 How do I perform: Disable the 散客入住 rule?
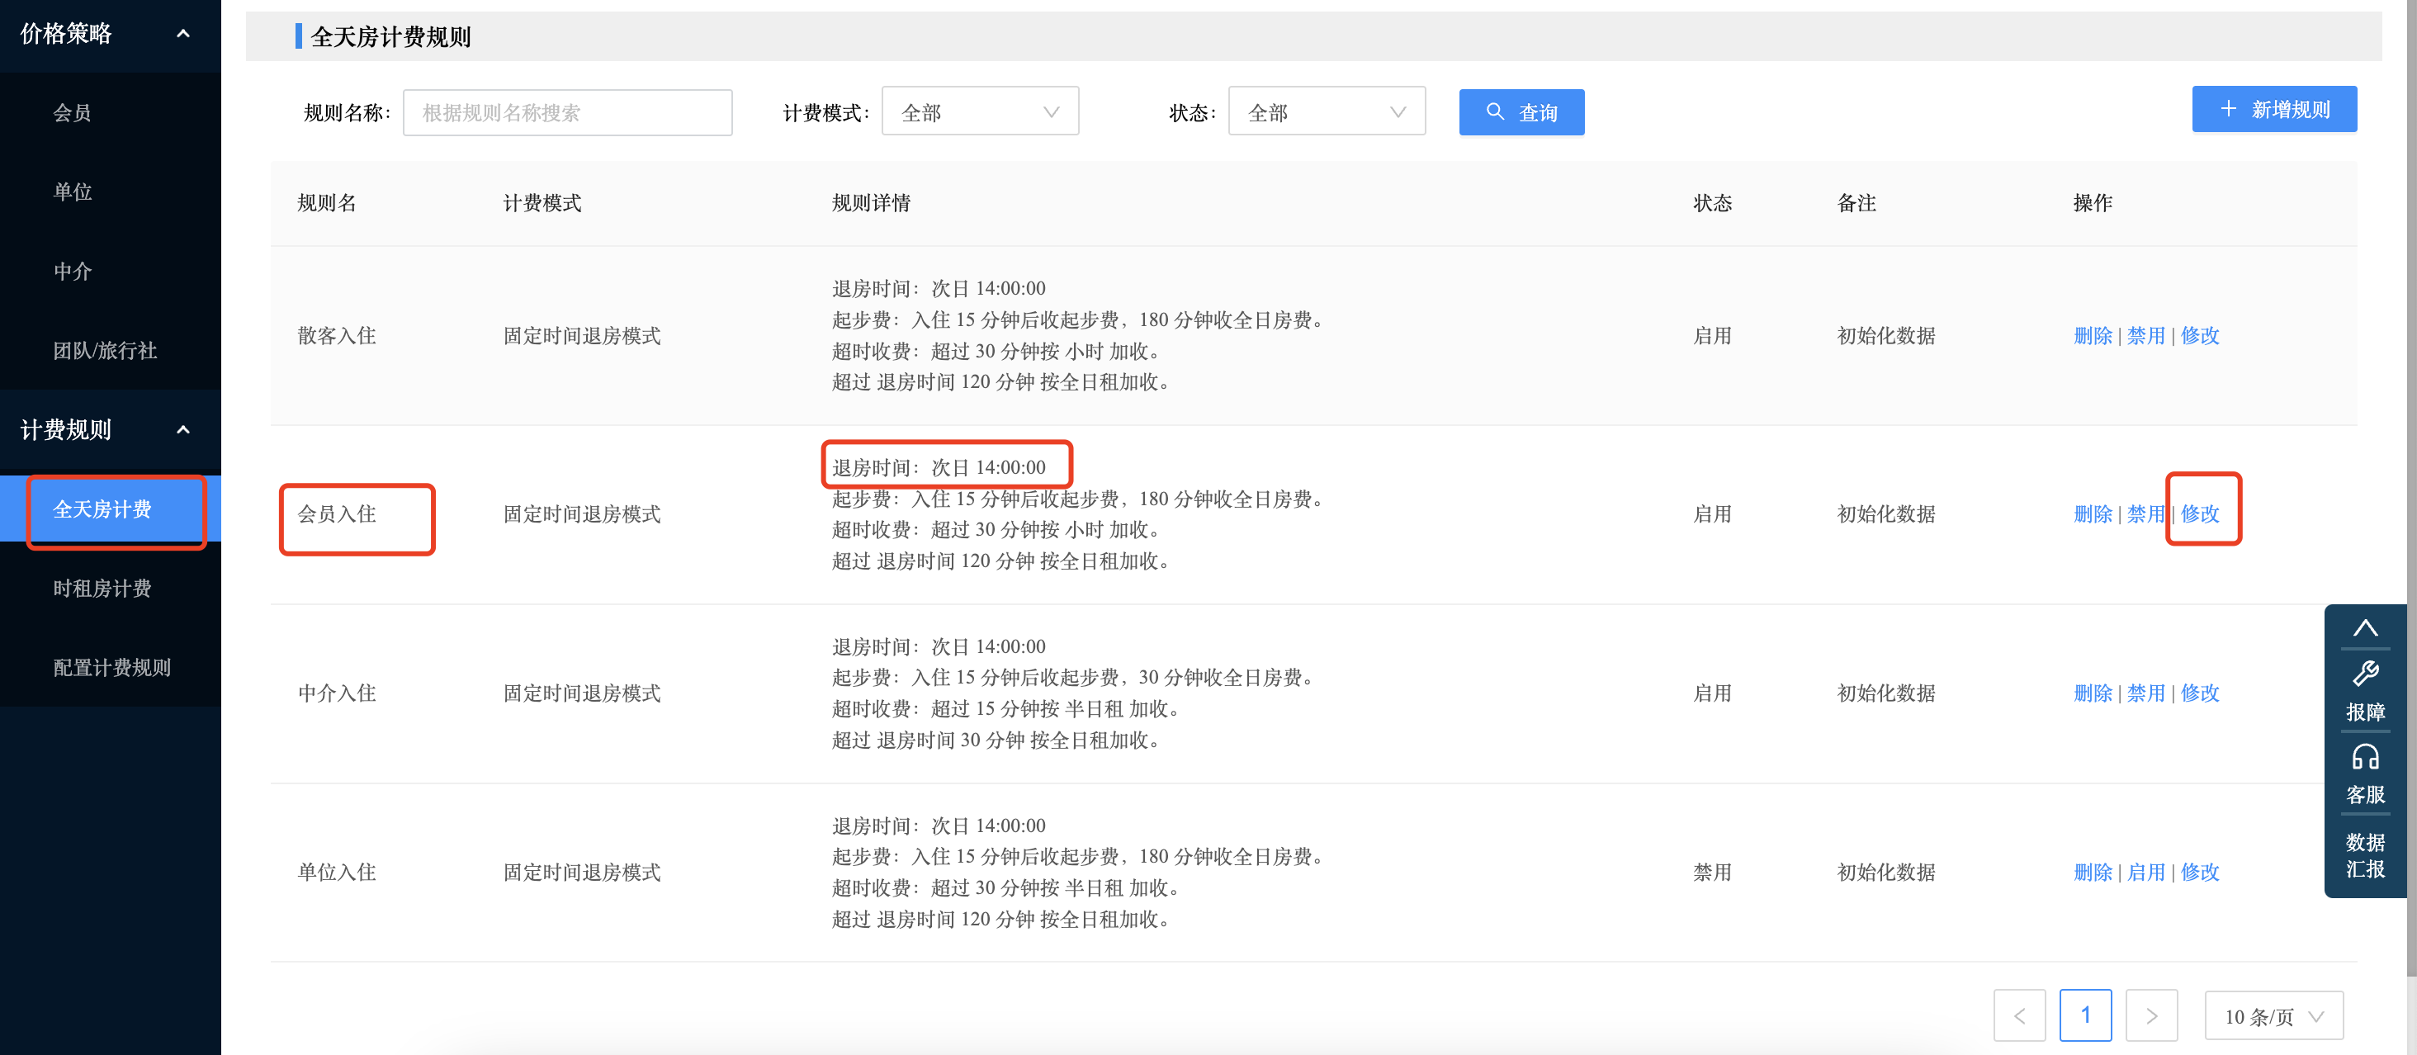point(2145,335)
